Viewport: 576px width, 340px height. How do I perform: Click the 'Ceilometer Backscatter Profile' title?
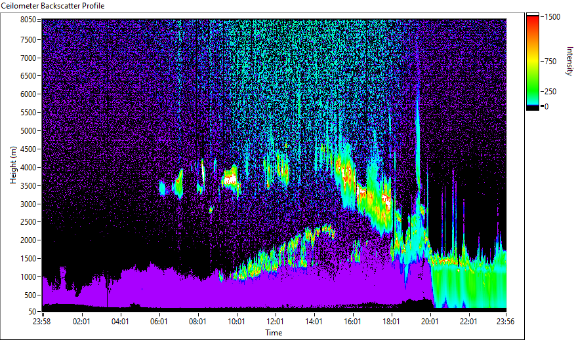point(53,6)
